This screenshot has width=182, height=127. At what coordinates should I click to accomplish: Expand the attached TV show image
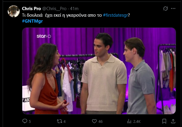pos(99,71)
